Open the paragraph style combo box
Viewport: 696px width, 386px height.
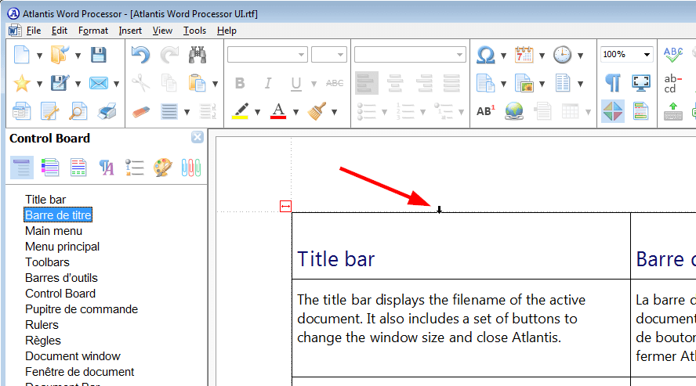[410, 55]
